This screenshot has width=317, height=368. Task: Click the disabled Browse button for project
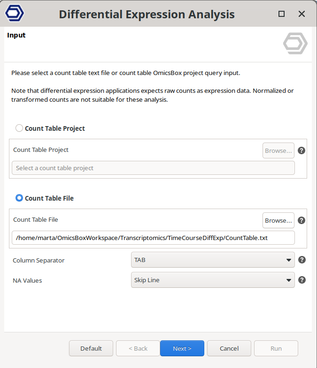click(x=278, y=150)
